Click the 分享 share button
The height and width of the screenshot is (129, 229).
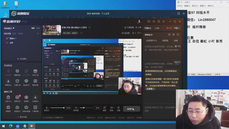coord(138,27)
